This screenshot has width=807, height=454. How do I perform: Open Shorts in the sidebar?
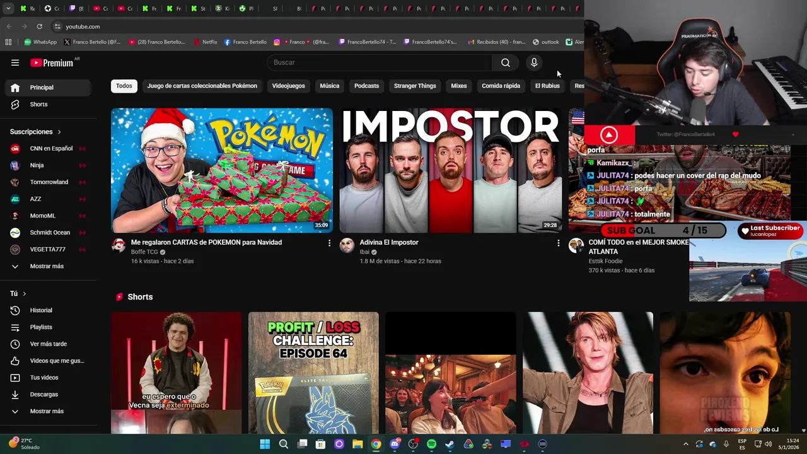[x=49, y=104]
